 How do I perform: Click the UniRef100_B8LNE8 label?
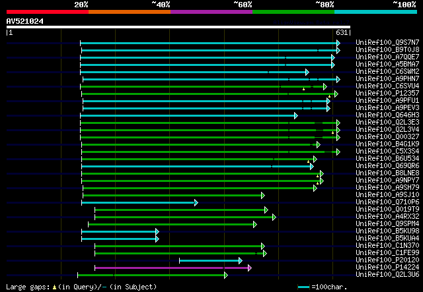(387, 173)
